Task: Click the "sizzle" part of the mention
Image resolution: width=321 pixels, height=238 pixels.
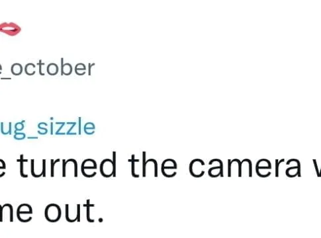Action: pyautogui.click(x=66, y=126)
